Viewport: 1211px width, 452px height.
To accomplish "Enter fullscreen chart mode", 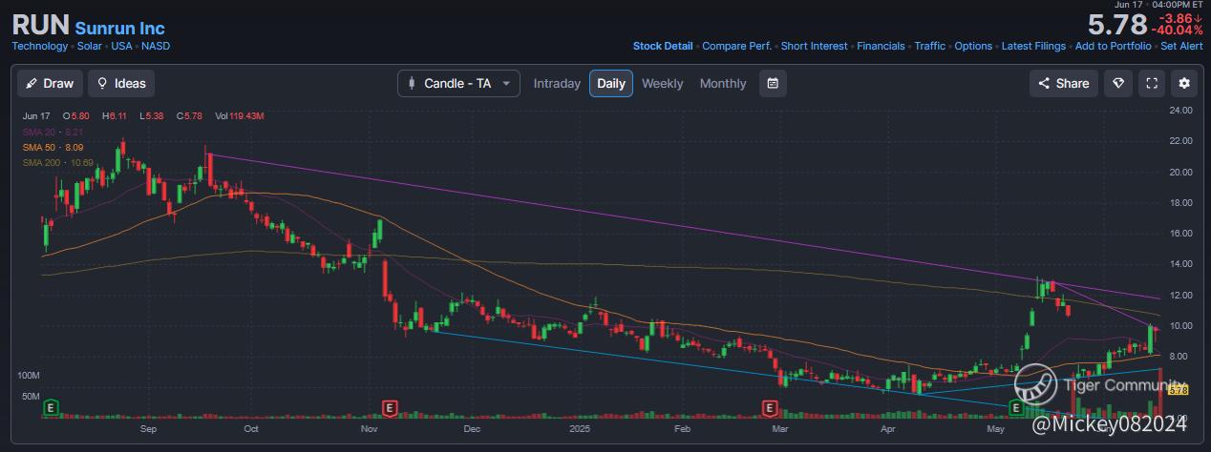I will [1152, 83].
